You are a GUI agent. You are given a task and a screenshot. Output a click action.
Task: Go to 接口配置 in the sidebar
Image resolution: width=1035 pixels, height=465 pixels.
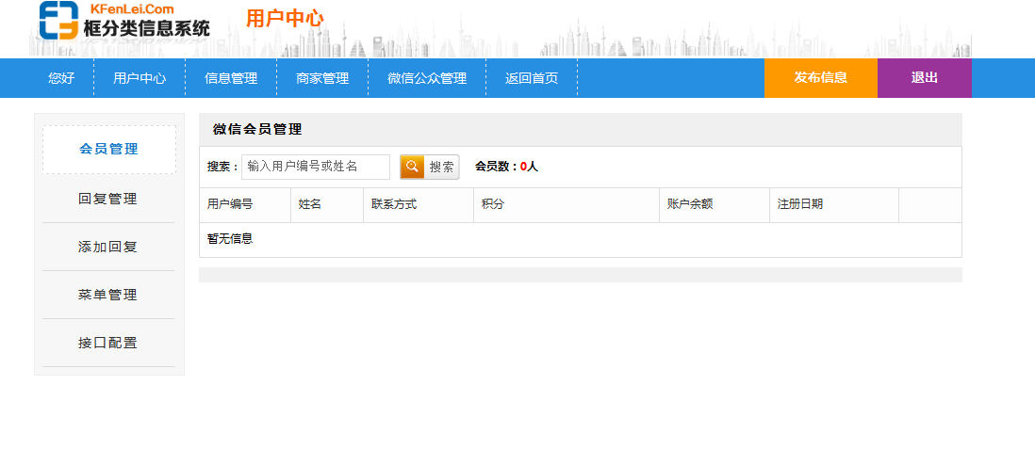click(108, 343)
